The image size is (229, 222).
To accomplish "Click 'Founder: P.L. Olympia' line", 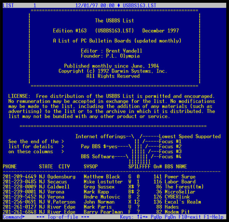I will click(x=110, y=56).
